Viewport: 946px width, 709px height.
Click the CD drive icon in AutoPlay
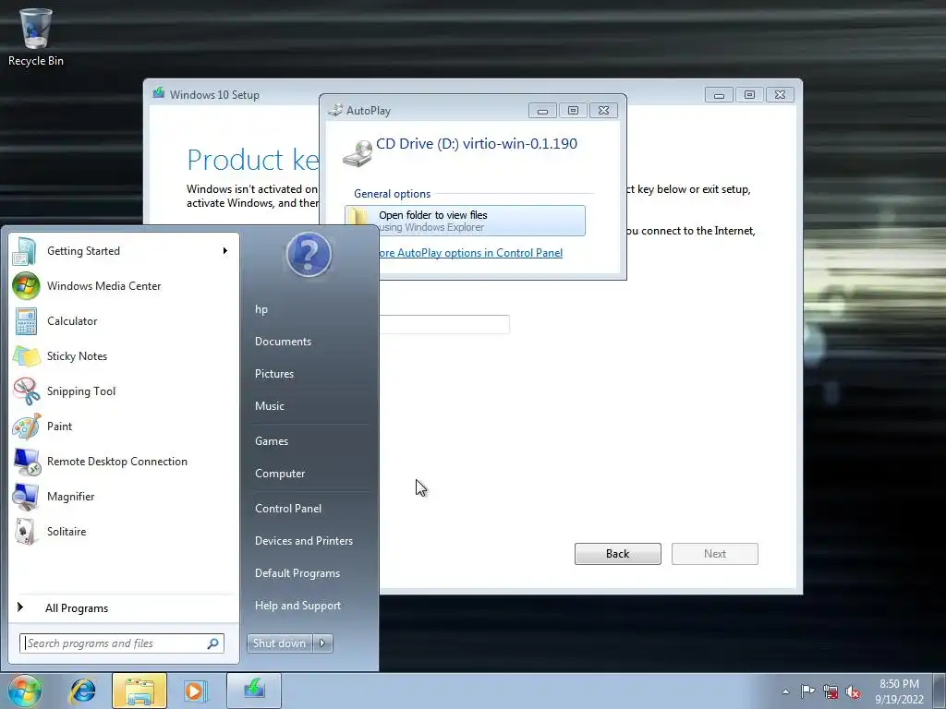tap(358, 153)
